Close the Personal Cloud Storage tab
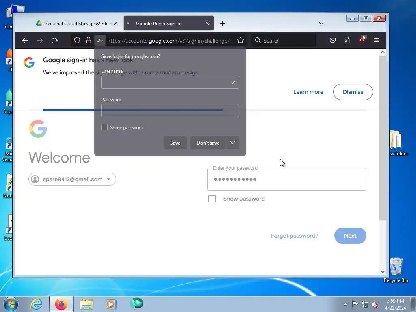416x312 pixels. click(116, 23)
